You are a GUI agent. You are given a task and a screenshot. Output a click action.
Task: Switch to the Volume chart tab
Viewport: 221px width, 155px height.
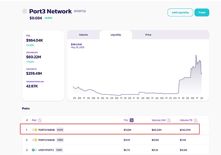point(83,35)
